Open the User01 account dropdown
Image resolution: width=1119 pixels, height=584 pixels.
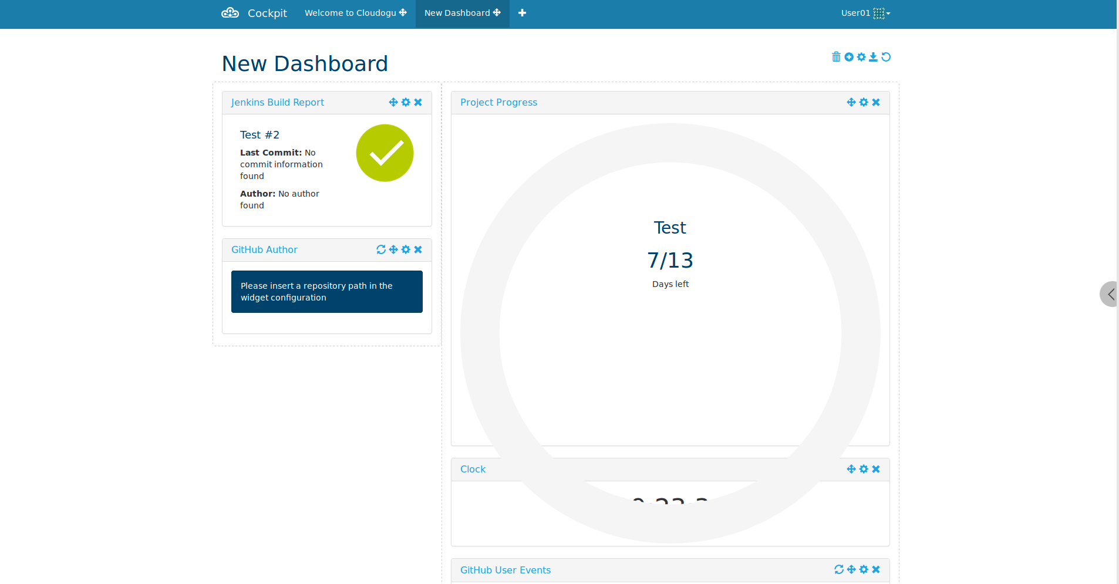[865, 12]
